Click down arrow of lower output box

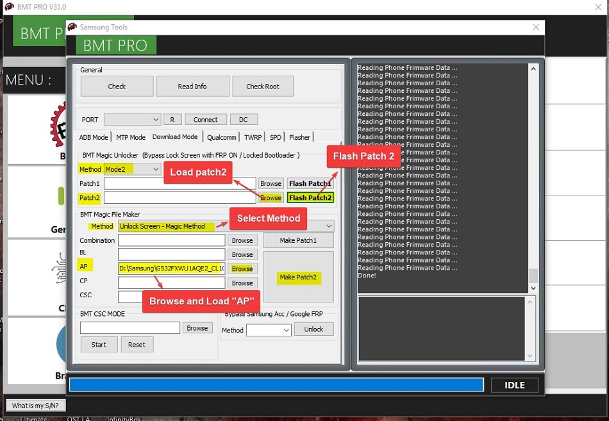[x=530, y=356]
